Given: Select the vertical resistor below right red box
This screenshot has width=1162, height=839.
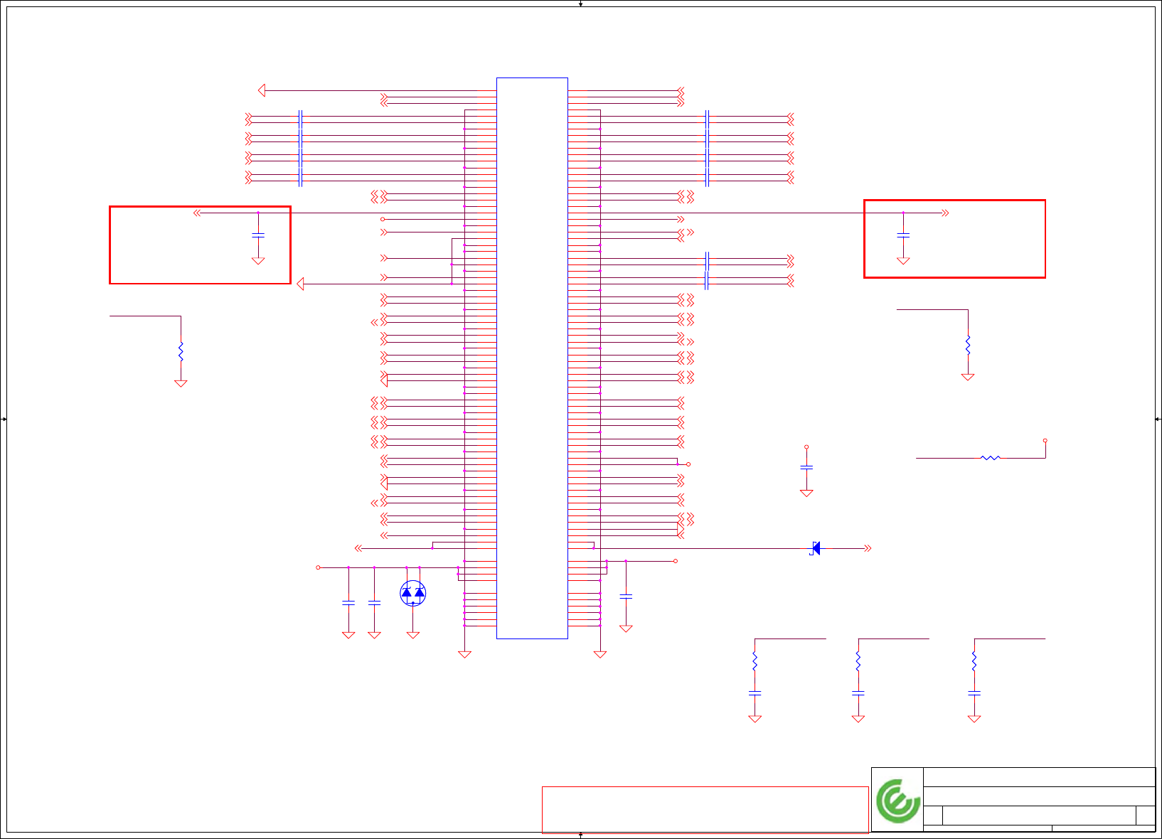Looking at the screenshot, I should (x=968, y=346).
